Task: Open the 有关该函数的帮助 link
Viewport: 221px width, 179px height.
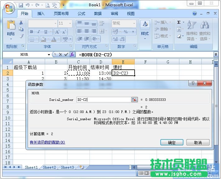Action: point(47,142)
